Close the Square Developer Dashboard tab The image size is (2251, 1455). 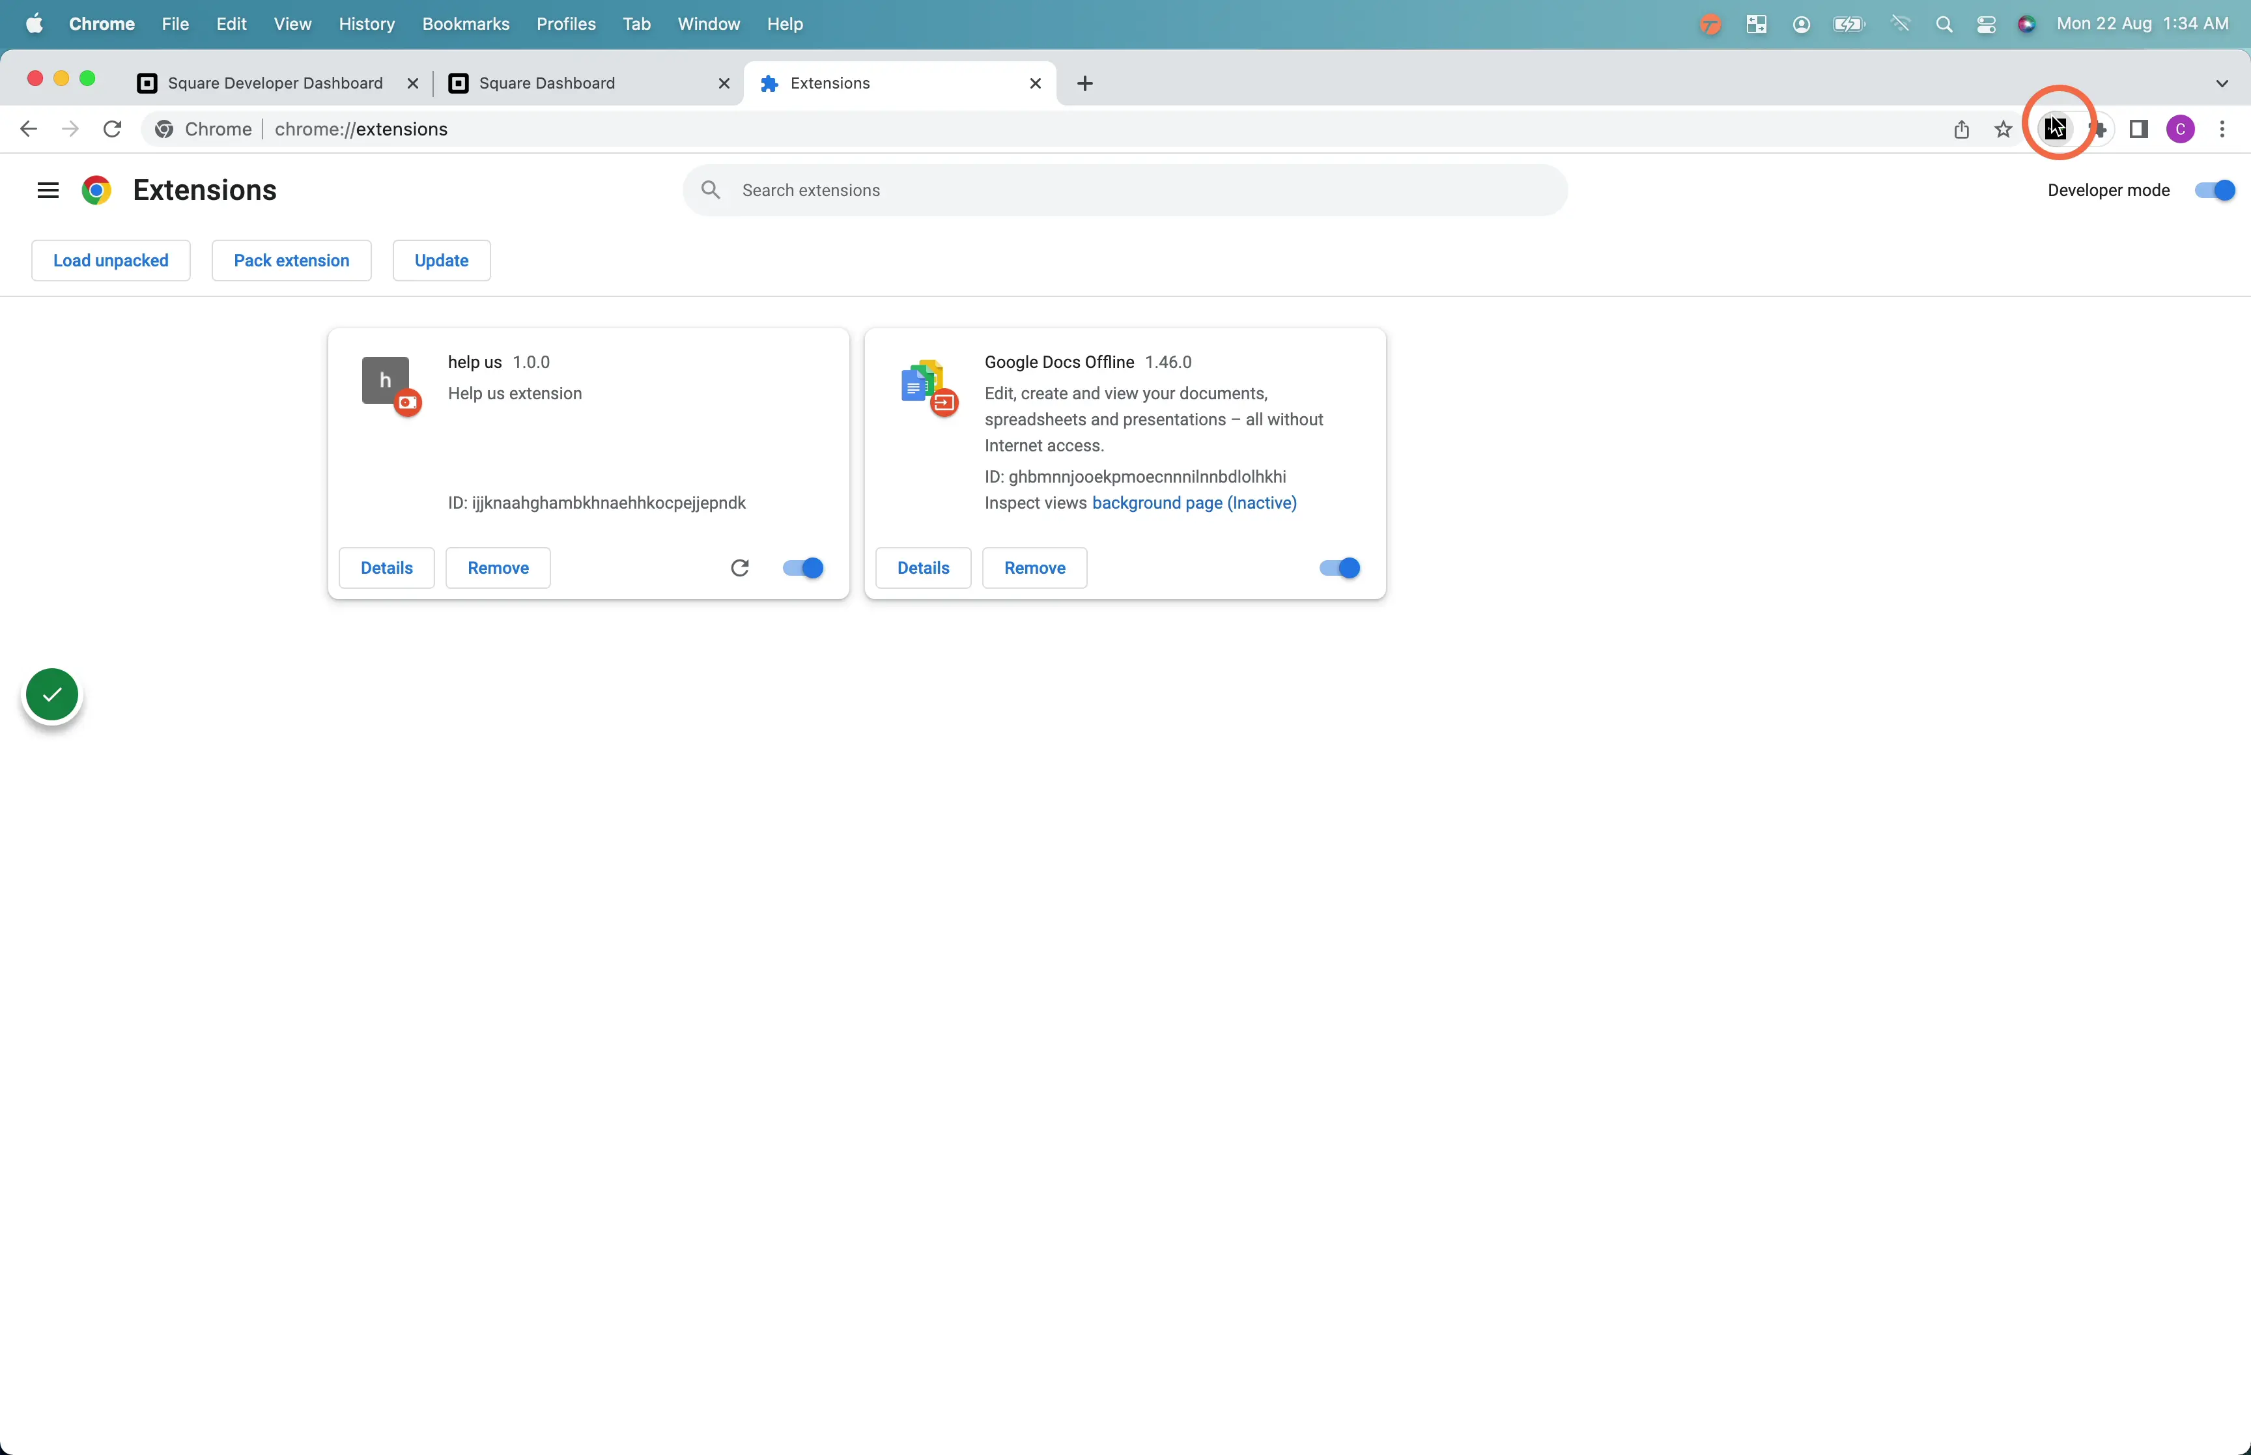click(413, 83)
